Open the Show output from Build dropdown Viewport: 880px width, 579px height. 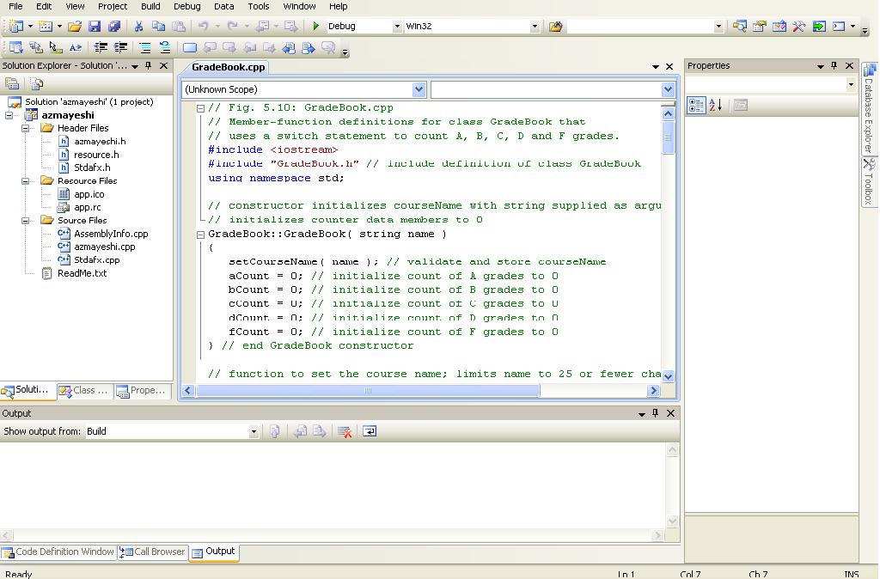tap(254, 431)
